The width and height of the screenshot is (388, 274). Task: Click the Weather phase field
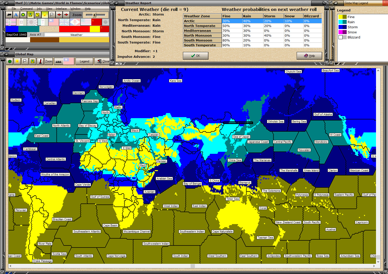77,35
